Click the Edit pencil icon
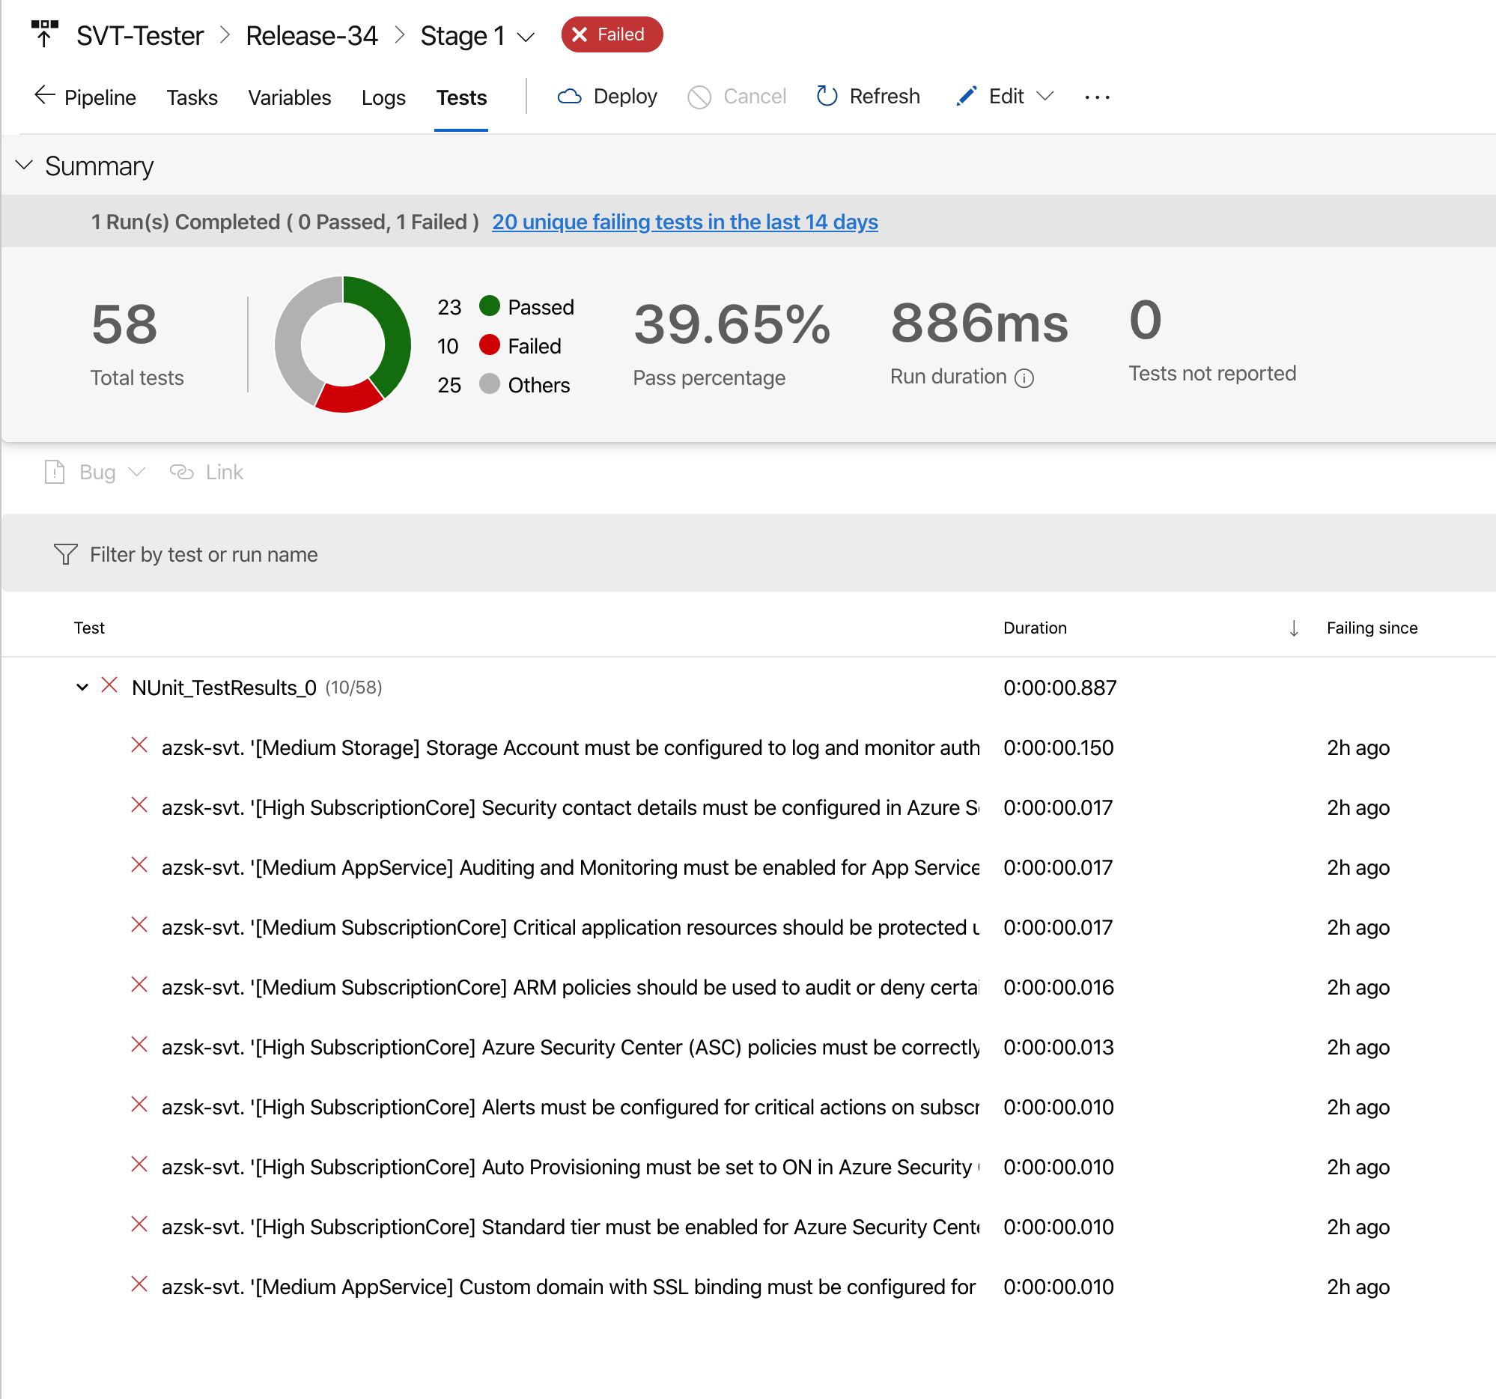This screenshot has height=1399, width=1496. point(965,97)
